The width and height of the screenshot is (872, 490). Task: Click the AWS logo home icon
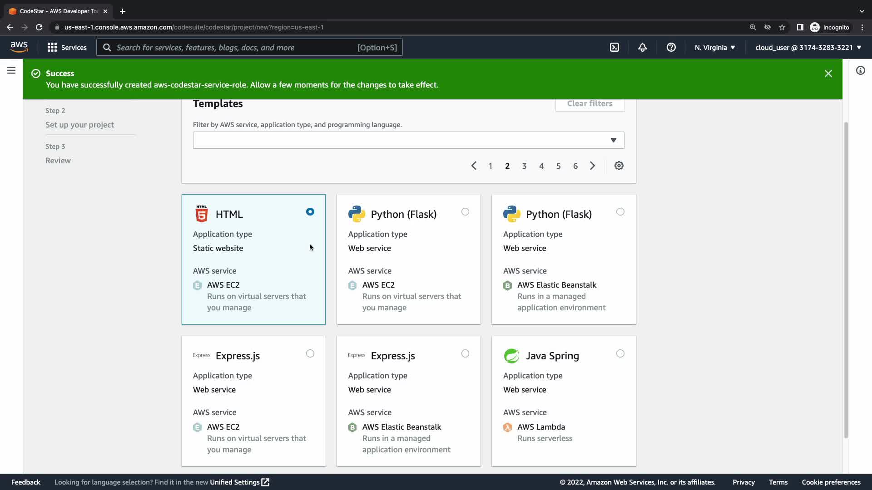[19, 47]
